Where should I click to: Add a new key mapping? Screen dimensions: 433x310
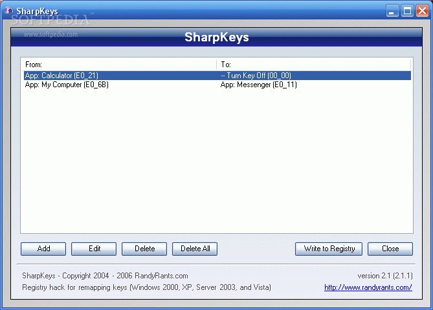point(43,249)
